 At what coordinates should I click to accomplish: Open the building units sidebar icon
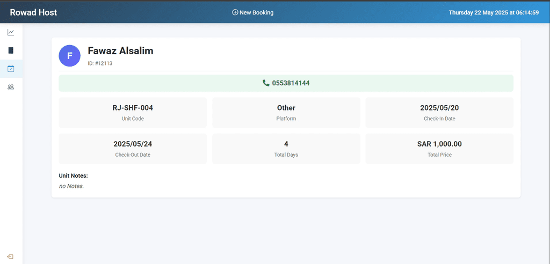coord(11,50)
